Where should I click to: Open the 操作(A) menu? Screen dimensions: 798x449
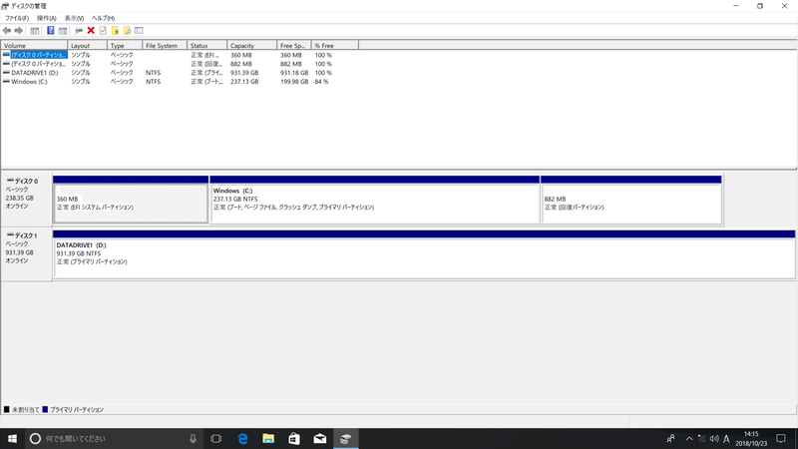coord(47,18)
